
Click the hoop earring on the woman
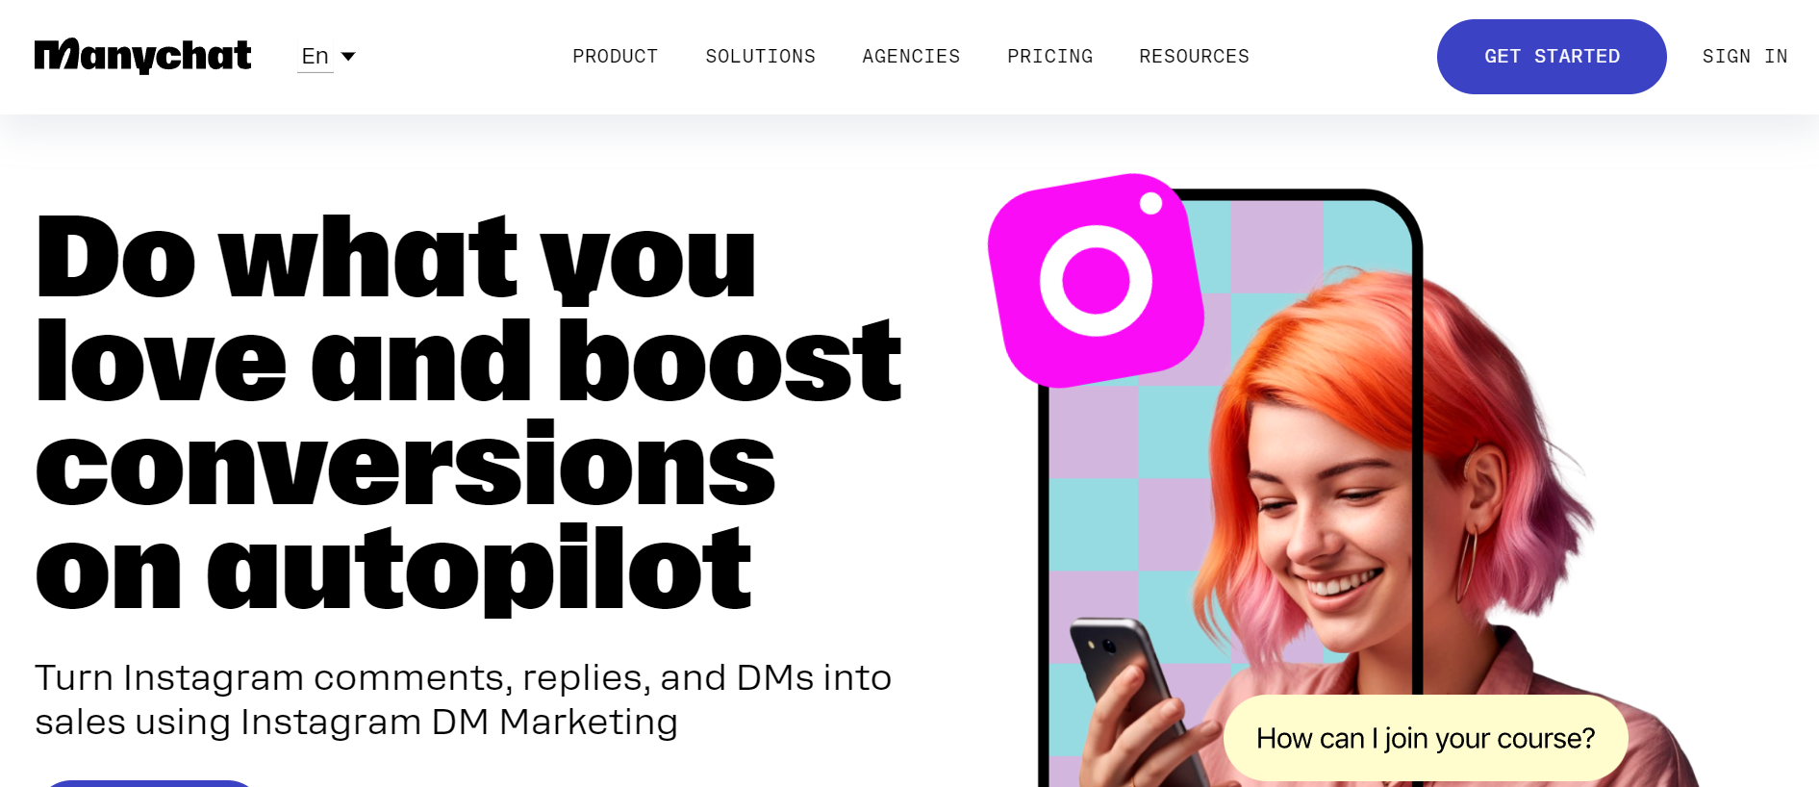click(x=1468, y=564)
